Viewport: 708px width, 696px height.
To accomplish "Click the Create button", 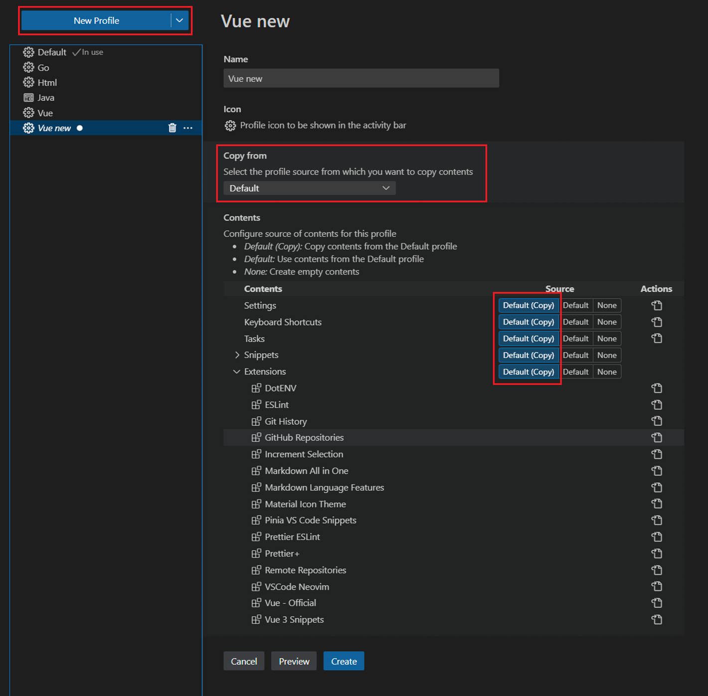I will (344, 661).
